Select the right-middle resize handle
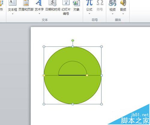The height and width of the screenshot is (125, 150). click(x=101, y=75)
